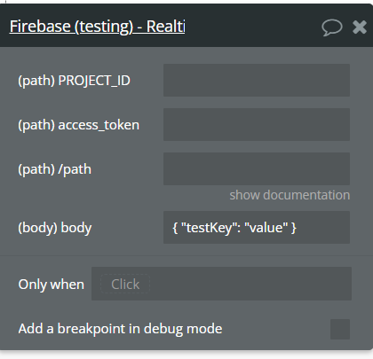
Task: Enable the breakpoint in debug mode checkbox
Action: pos(340,329)
